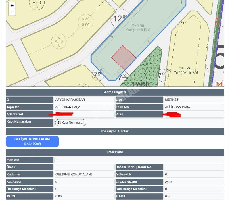
Task: Click the 'MERKEZ' district value
Action: (x=172, y=100)
